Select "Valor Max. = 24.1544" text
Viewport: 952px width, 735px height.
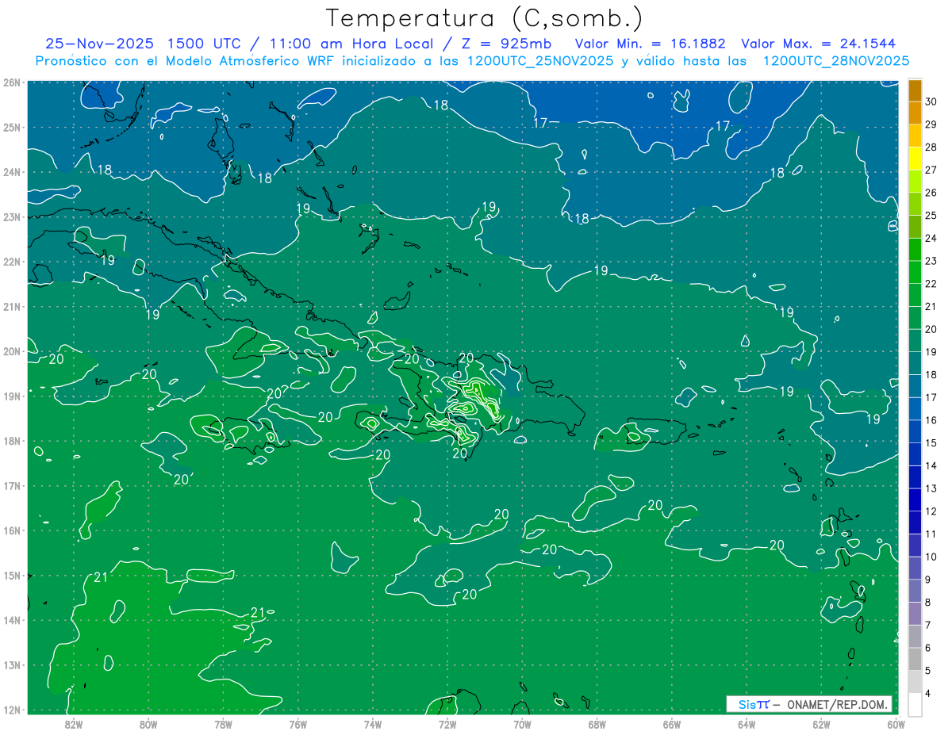tap(820, 43)
